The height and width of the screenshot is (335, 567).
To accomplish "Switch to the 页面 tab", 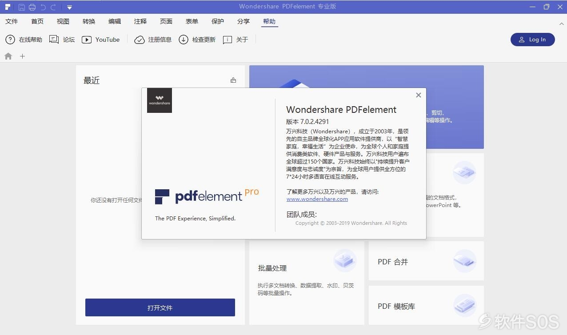I will pyautogui.click(x=166, y=21).
